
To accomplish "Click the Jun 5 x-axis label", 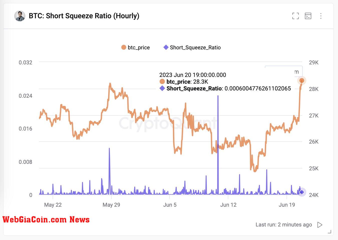I will (170, 205).
